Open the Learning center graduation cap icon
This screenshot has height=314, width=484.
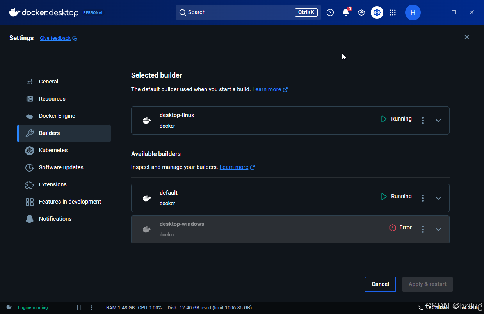coord(361,12)
